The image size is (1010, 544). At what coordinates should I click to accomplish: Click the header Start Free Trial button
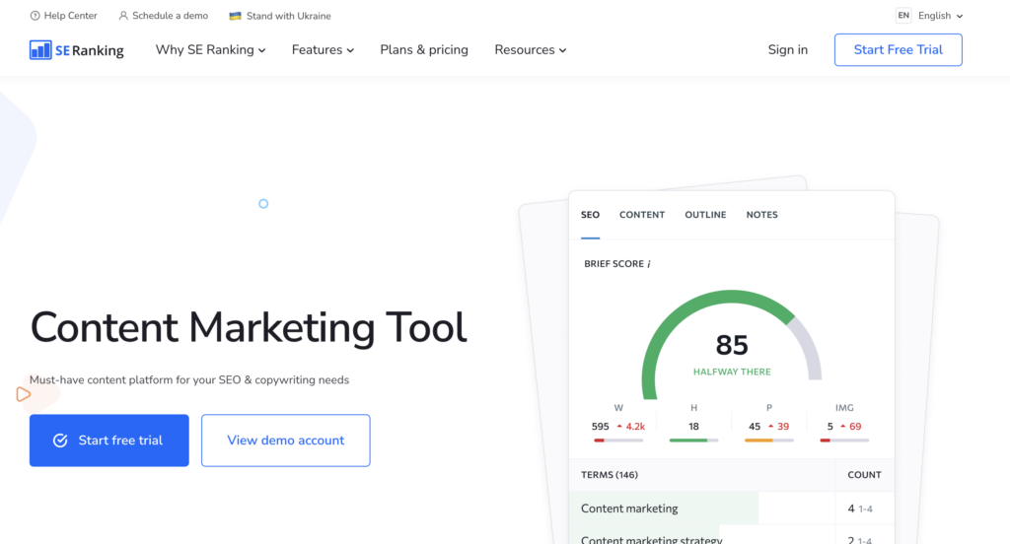[898, 49]
